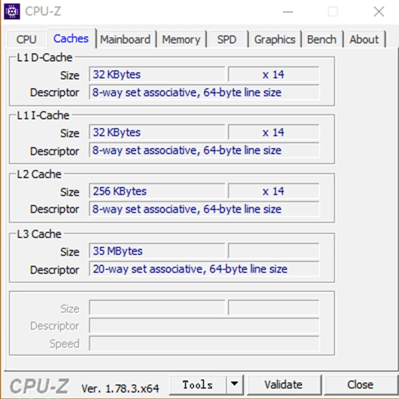
Task: Click the Tools button
Action: click(x=198, y=385)
